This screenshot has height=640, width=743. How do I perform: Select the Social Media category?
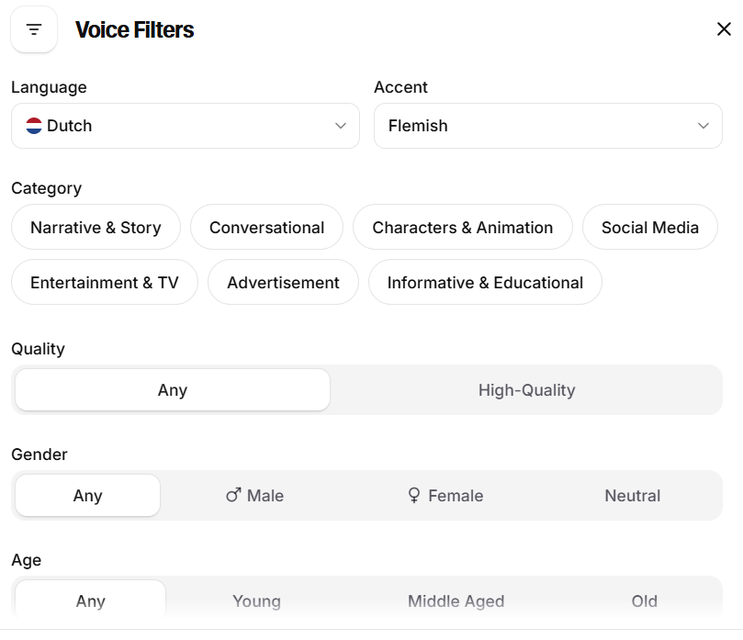(649, 228)
